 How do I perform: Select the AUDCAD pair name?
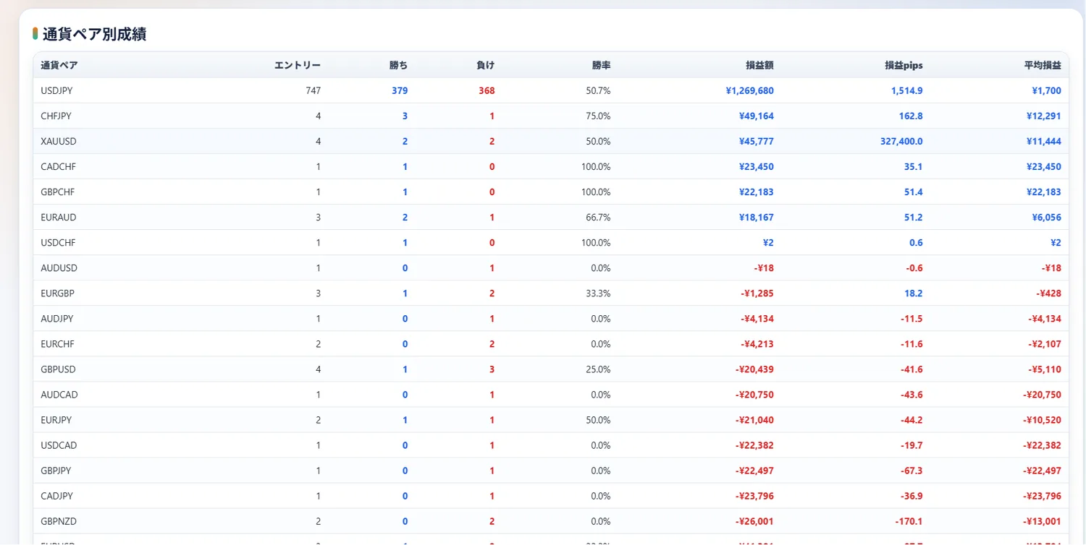coord(59,395)
